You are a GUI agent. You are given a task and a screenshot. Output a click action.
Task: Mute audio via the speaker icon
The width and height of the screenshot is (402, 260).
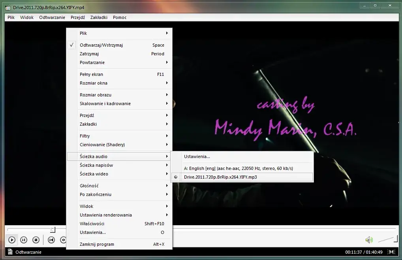369,240
